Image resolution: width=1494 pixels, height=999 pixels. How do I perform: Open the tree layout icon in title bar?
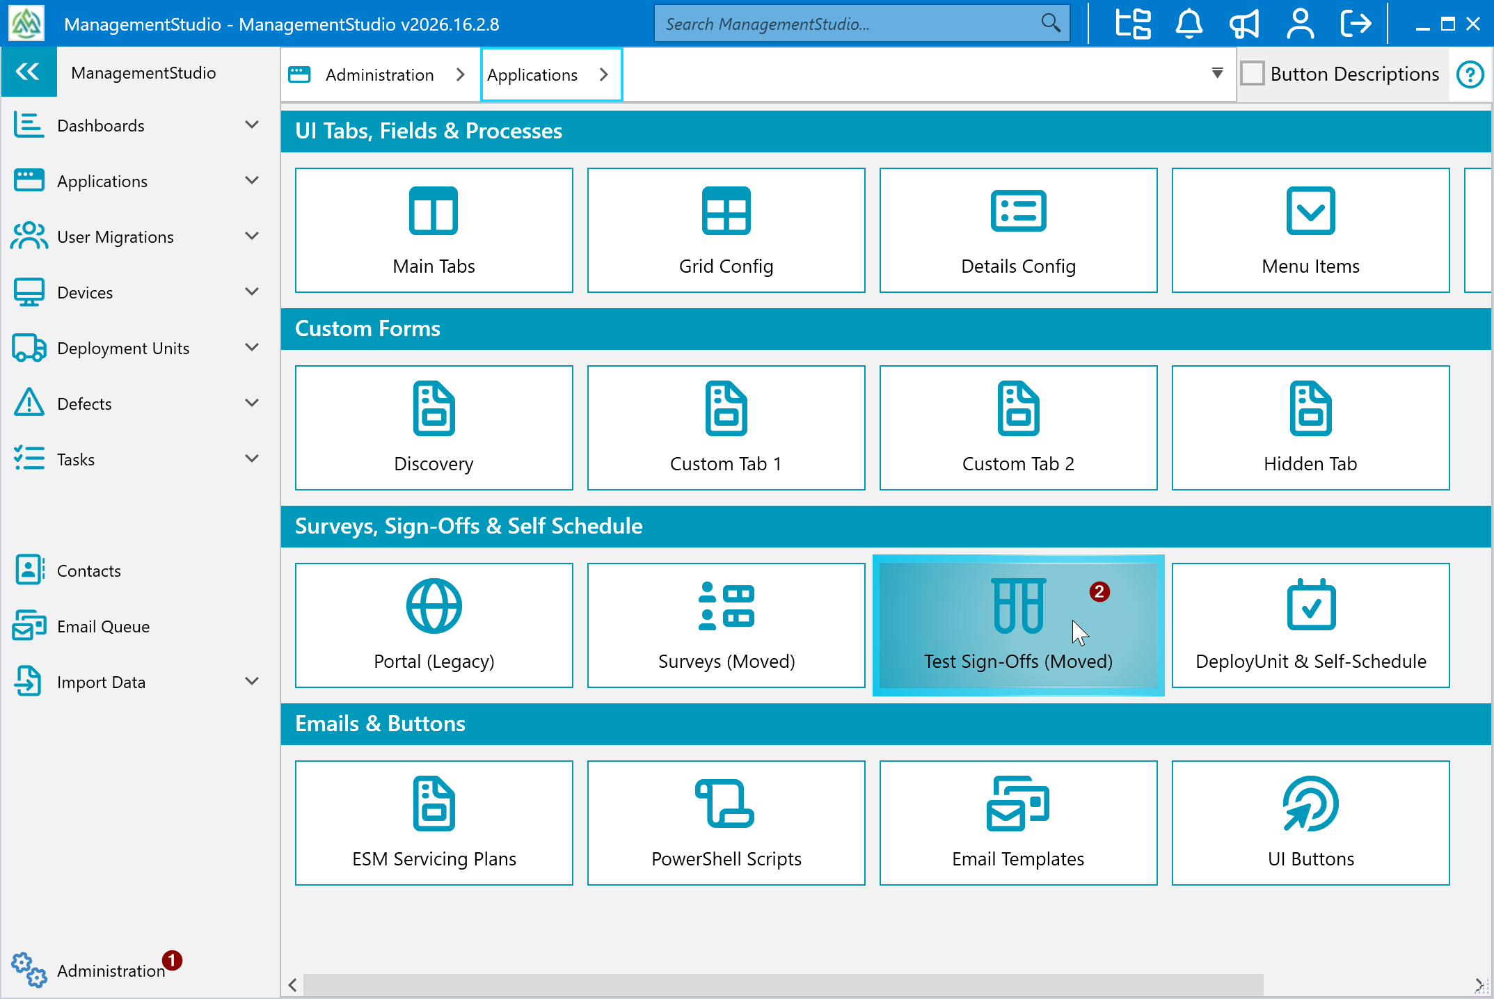click(x=1133, y=24)
